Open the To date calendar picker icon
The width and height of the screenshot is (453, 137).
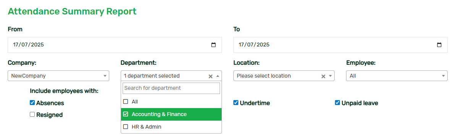439,45
